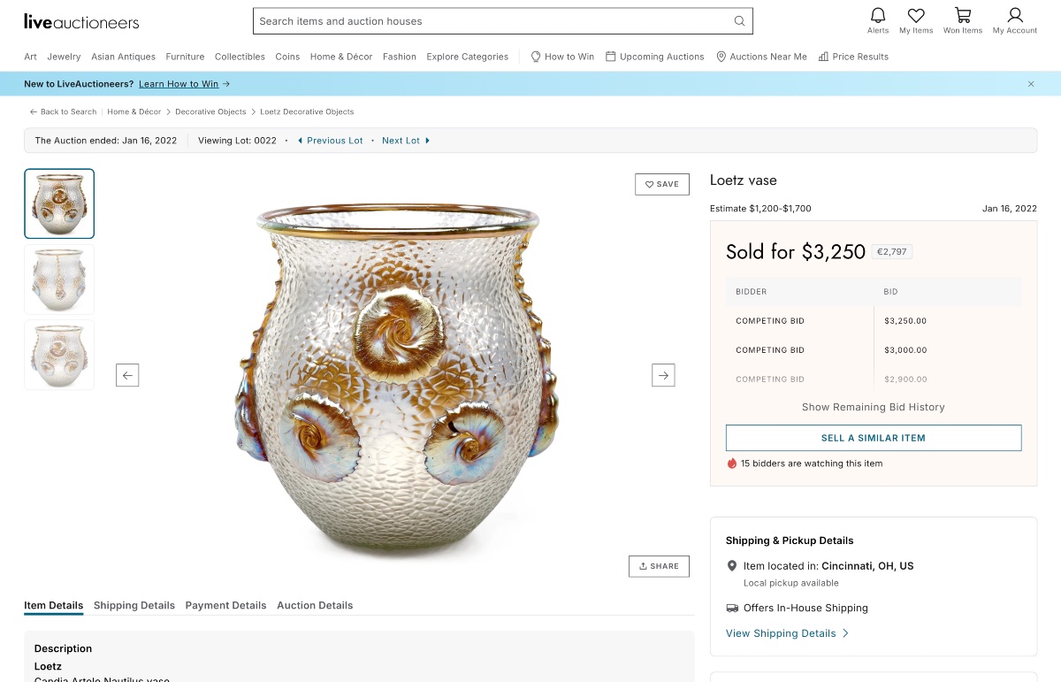
Task: Open the Auctions Near Me link
Action: click(x=761, y=57)
